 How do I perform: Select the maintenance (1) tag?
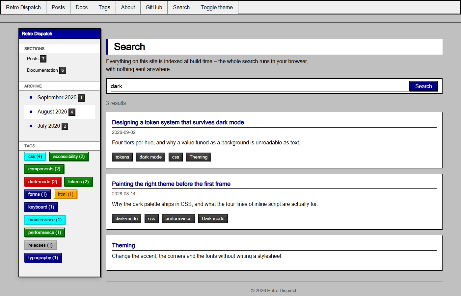pyautogui.click(x=45, y=220)
